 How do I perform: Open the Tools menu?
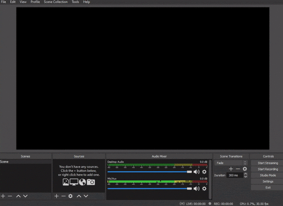pyautogui.click(x=75, y=2)
